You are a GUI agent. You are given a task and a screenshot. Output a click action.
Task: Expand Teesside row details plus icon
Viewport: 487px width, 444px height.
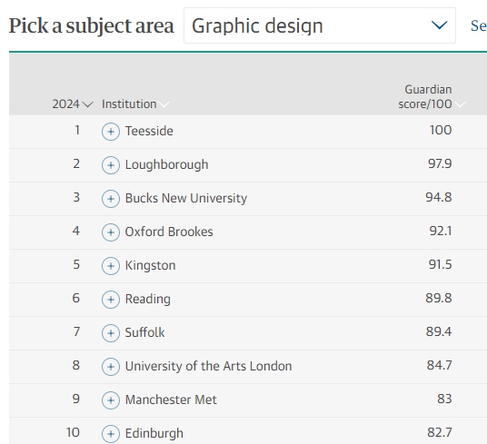pyautogui.click(x=111, y=132)
